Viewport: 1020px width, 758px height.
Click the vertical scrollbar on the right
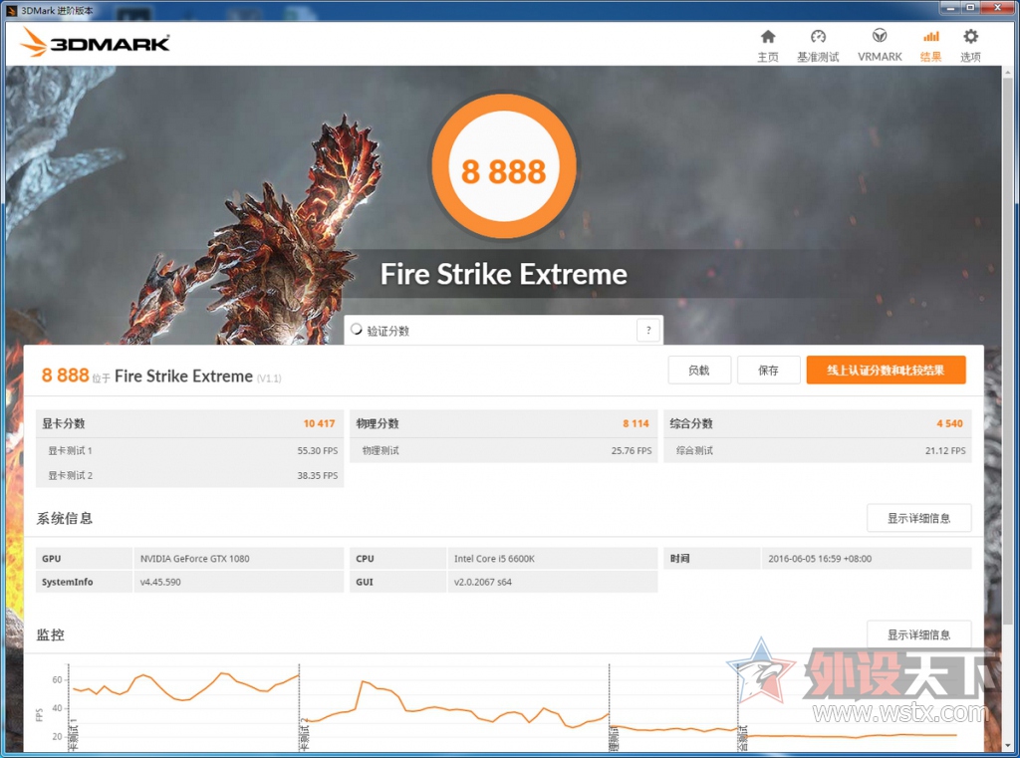[x=1008, y=352]
